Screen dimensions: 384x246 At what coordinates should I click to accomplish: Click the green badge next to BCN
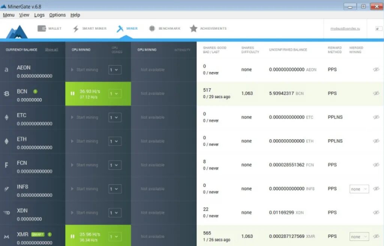[35, 91]
